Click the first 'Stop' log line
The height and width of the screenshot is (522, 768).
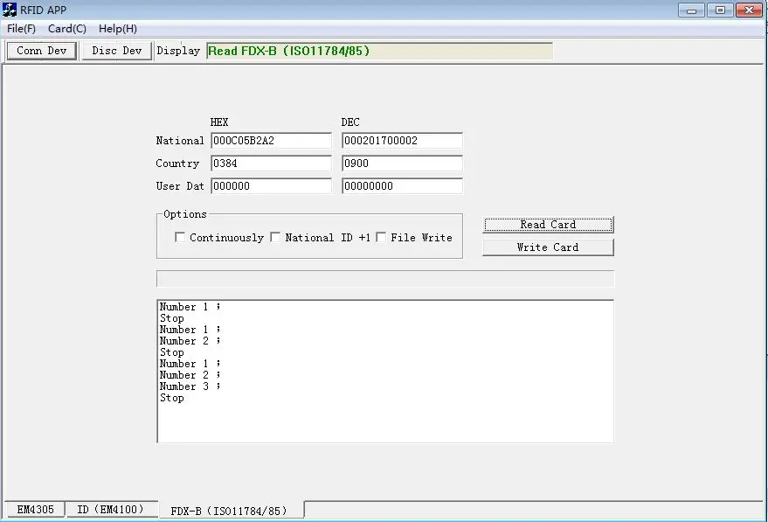[x=172, y=318]
